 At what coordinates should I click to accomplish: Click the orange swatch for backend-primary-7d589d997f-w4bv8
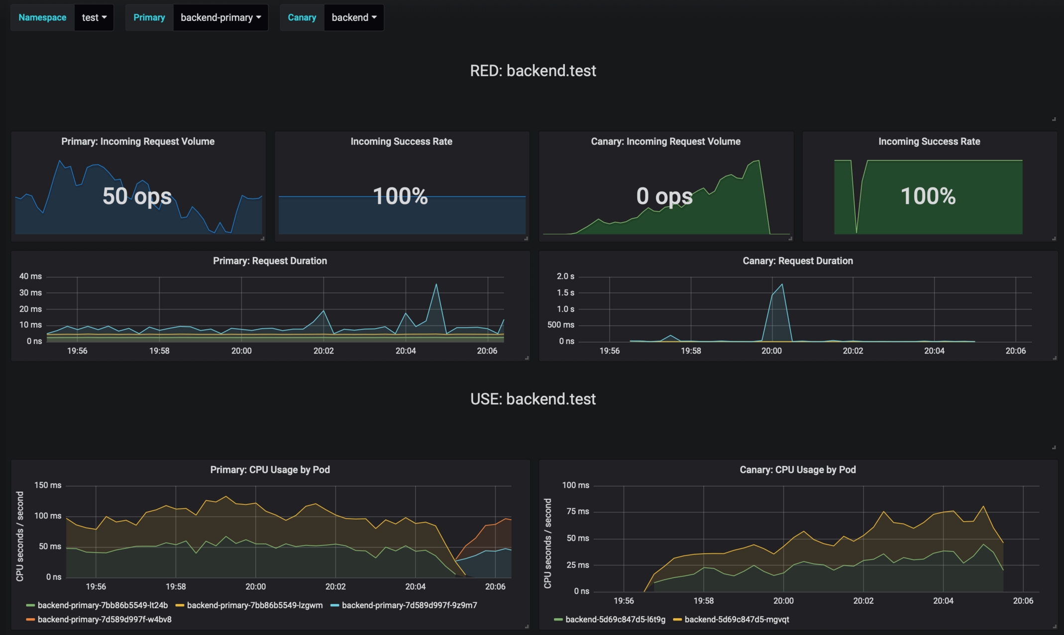pyautogui.click(x=30, y=620)
